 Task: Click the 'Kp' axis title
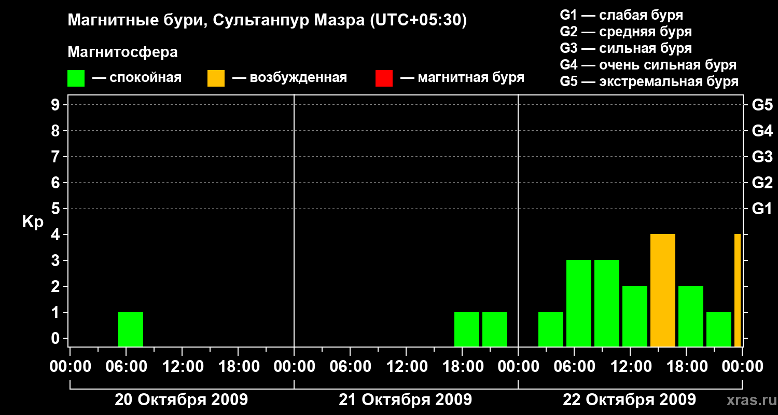pos(33,222)
